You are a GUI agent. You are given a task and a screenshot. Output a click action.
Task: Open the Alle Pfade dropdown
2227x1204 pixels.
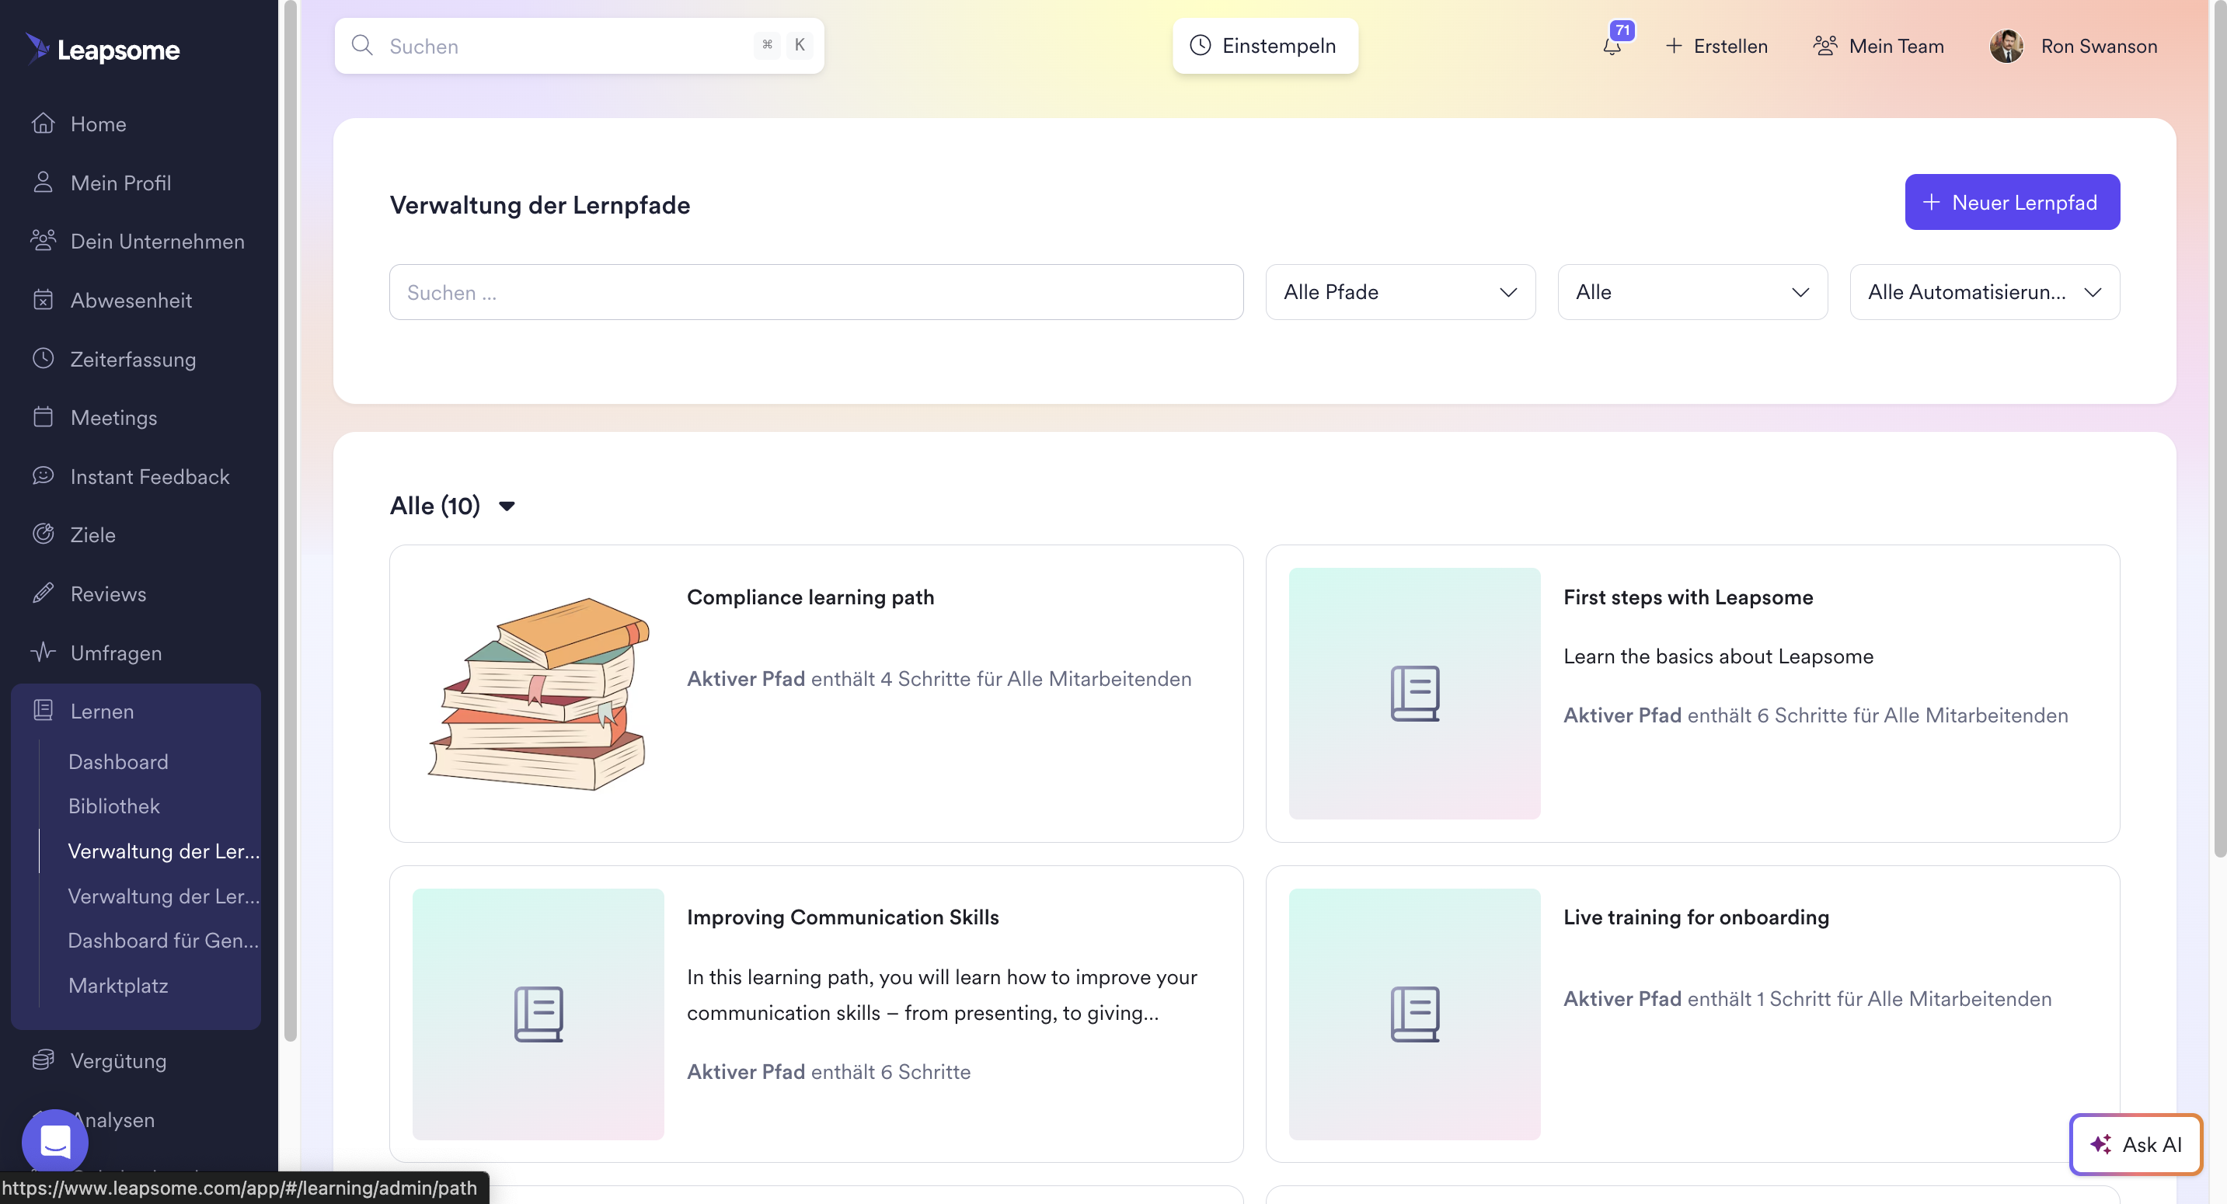[1400, 292]
